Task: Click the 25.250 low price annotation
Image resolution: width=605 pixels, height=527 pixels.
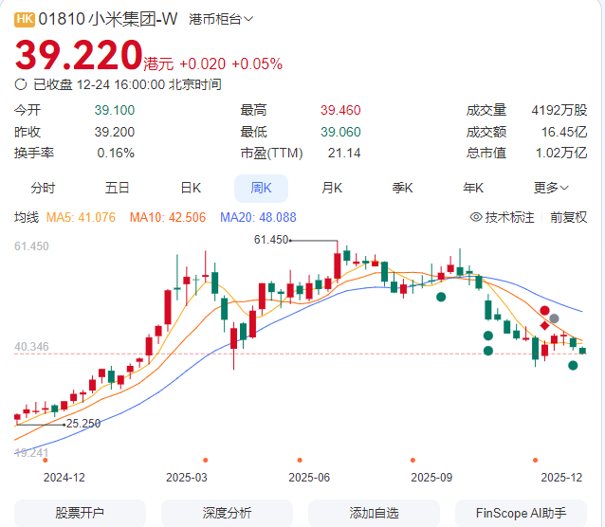Action: [83, 424]
